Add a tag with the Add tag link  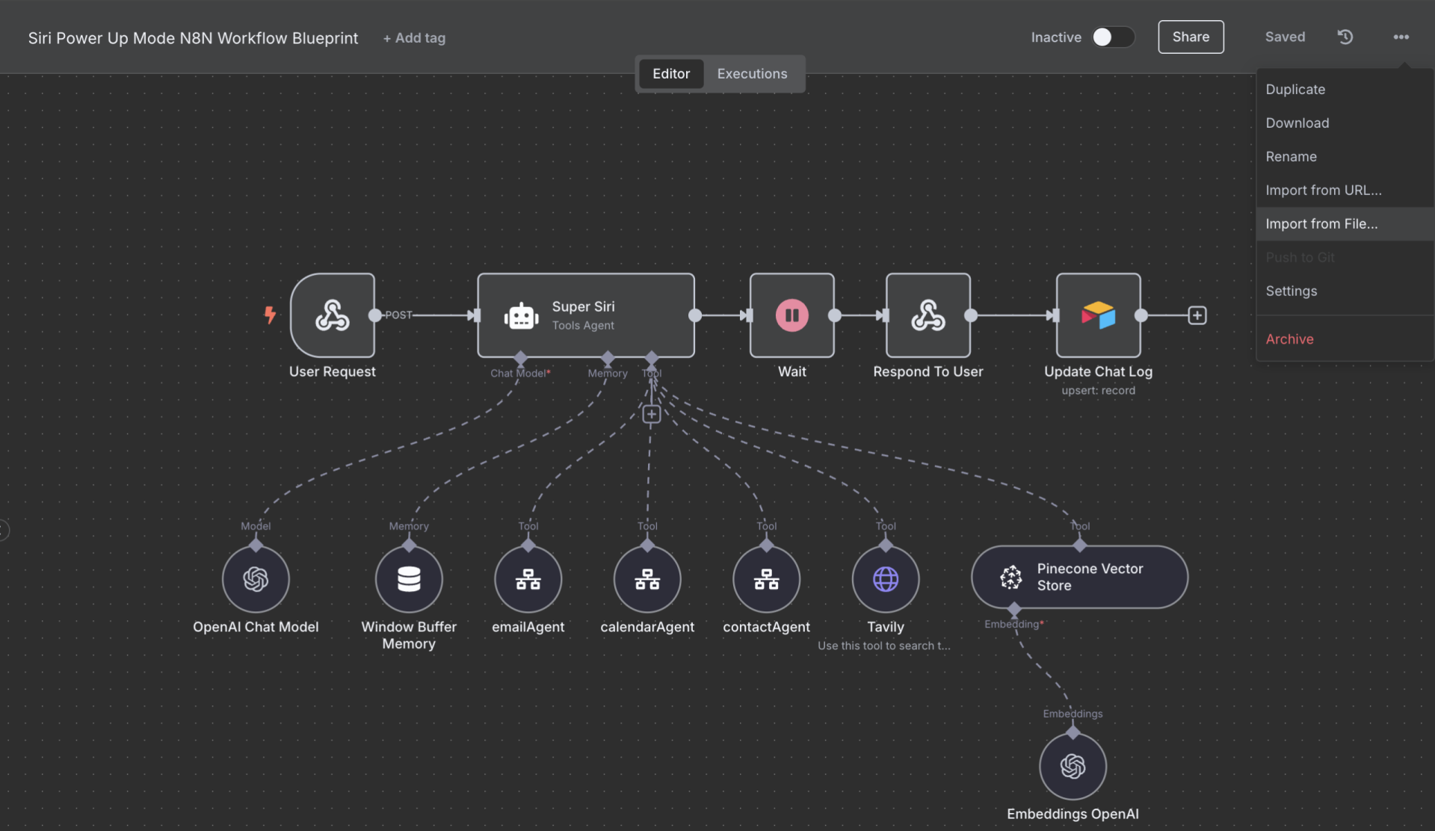414,37
